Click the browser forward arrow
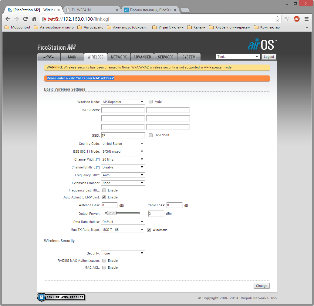 [x=16, y=19]
